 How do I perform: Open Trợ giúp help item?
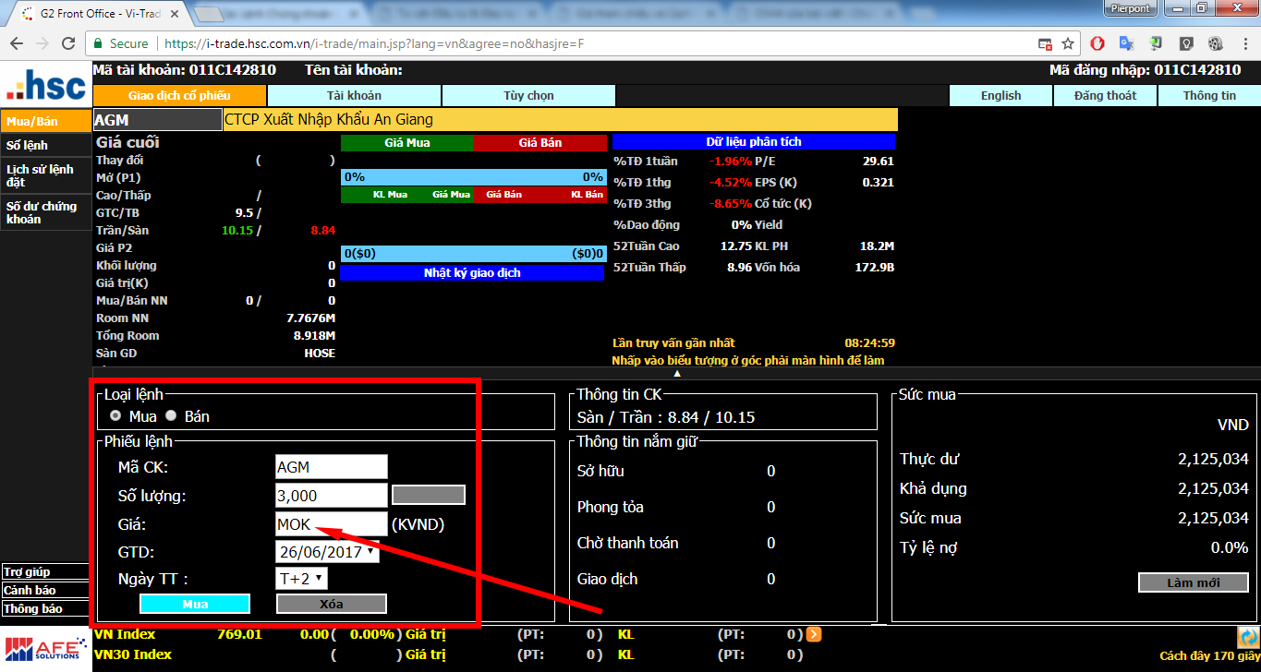43,572
